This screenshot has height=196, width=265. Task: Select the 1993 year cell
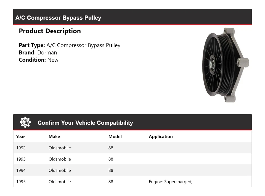(x=21, y=159)
